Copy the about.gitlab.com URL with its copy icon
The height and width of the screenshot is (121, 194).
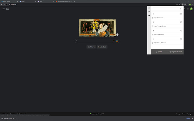click(x=153, y=43)
